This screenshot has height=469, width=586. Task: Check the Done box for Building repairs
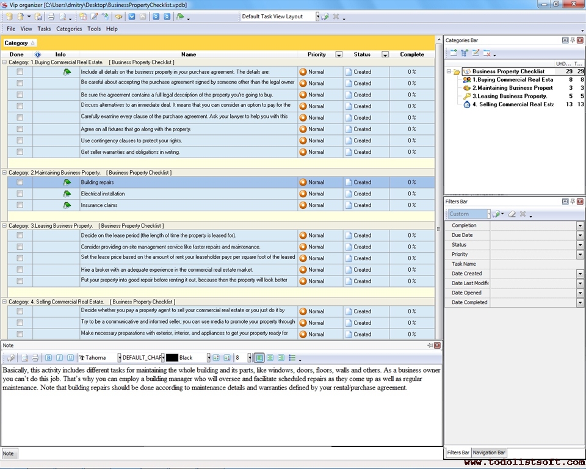[x=20, y=182]
